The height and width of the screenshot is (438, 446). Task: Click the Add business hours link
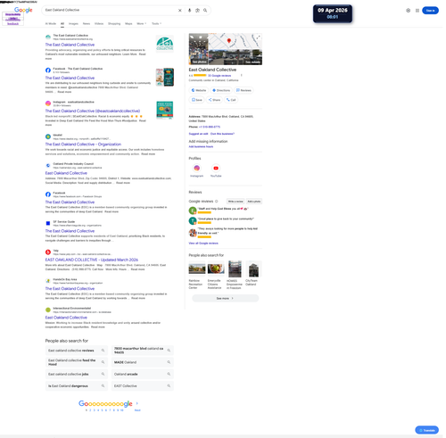pos(201,146)
